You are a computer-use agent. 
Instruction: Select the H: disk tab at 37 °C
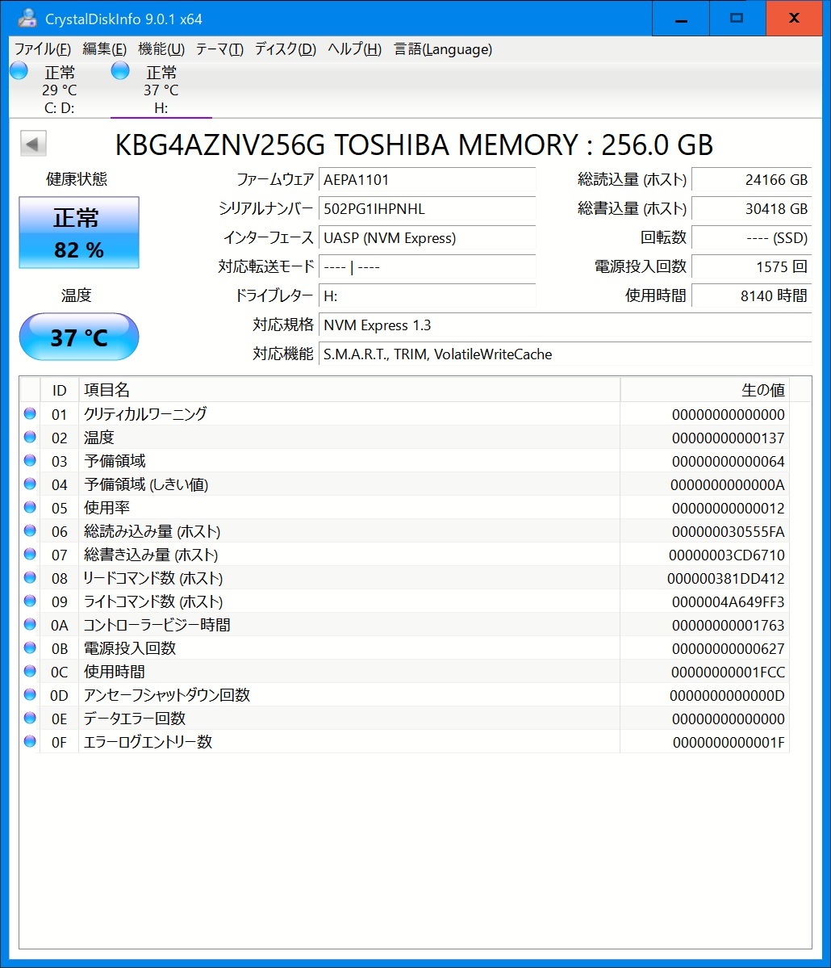(x=161, y=90)
